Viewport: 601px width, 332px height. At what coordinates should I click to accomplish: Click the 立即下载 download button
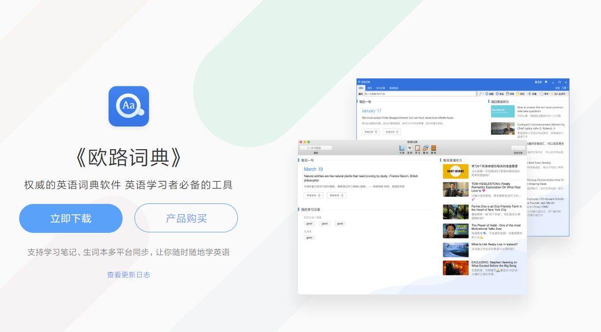[71, 218]
